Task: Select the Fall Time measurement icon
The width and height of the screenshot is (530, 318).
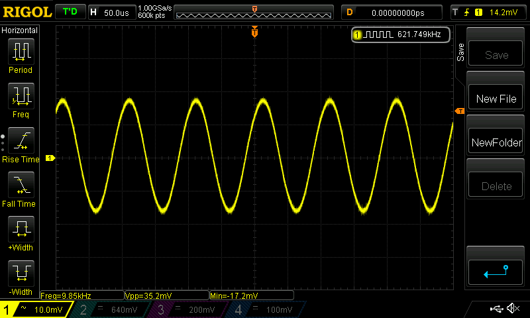Action: [x=21, y=185]
